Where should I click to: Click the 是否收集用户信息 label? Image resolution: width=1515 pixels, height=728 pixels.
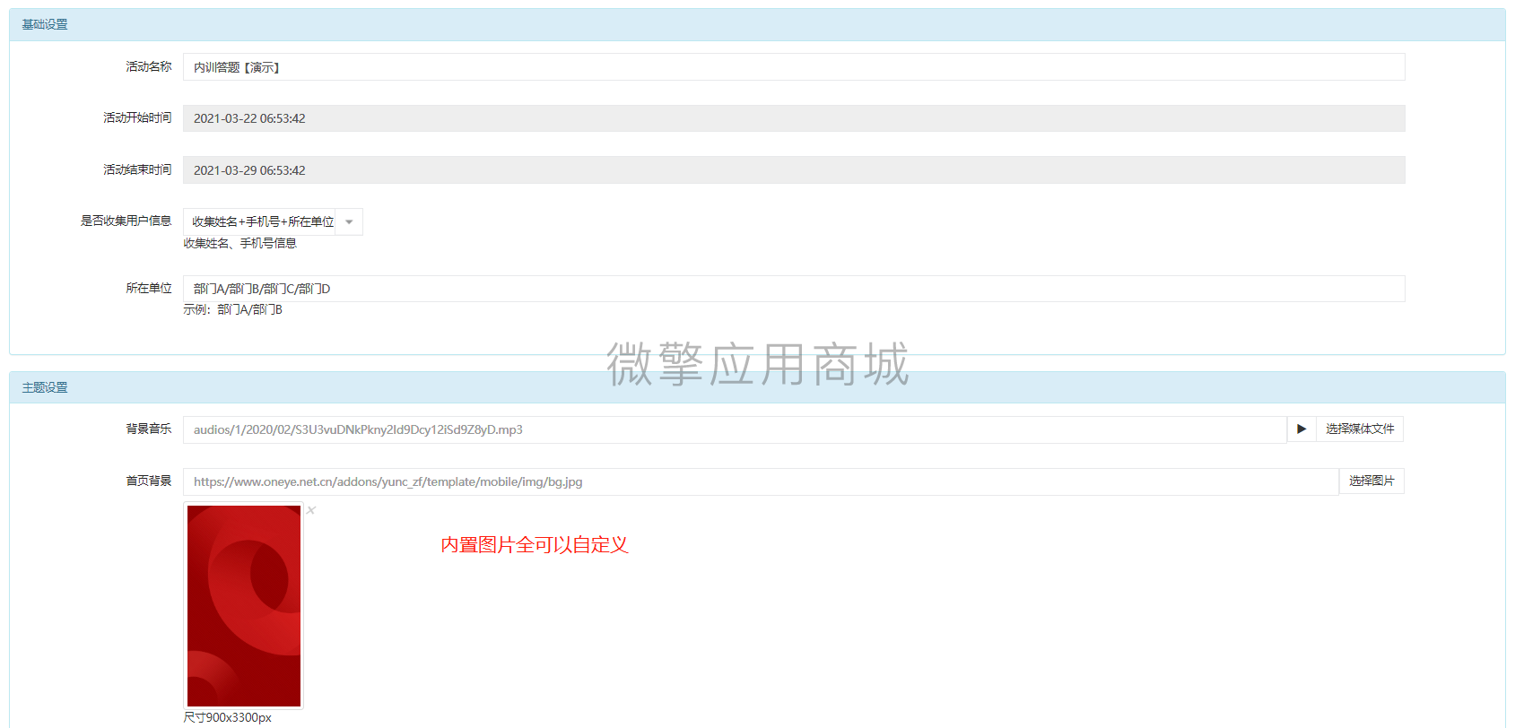click(126, 221)
